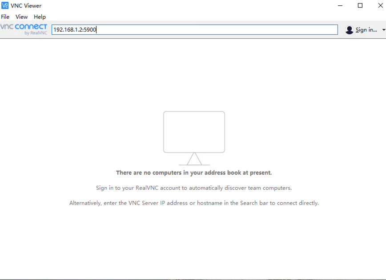Open the View menu
This screenshot has width=386, height=280.
[x=21, y=17]
